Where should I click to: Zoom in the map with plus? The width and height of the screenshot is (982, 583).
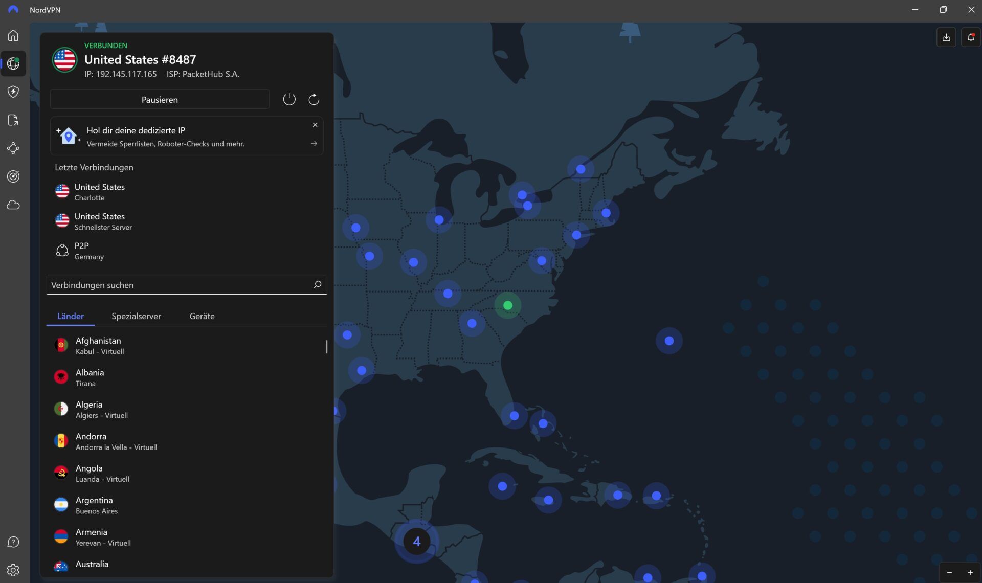pyautogui.click(x=970, y=573)
